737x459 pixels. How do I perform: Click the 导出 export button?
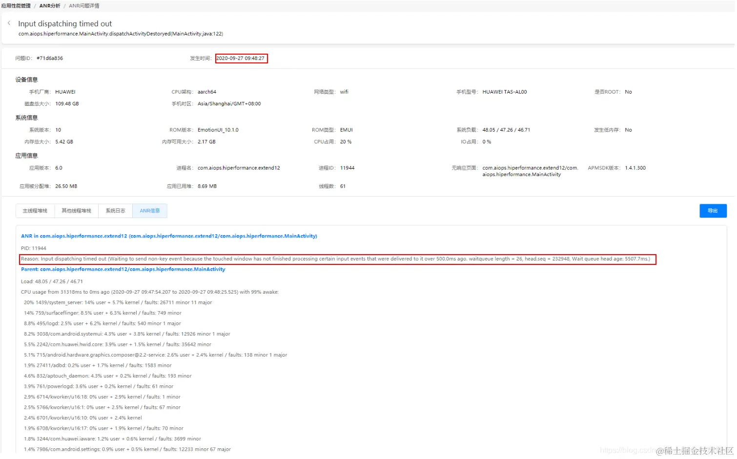[x=713, y=211]
